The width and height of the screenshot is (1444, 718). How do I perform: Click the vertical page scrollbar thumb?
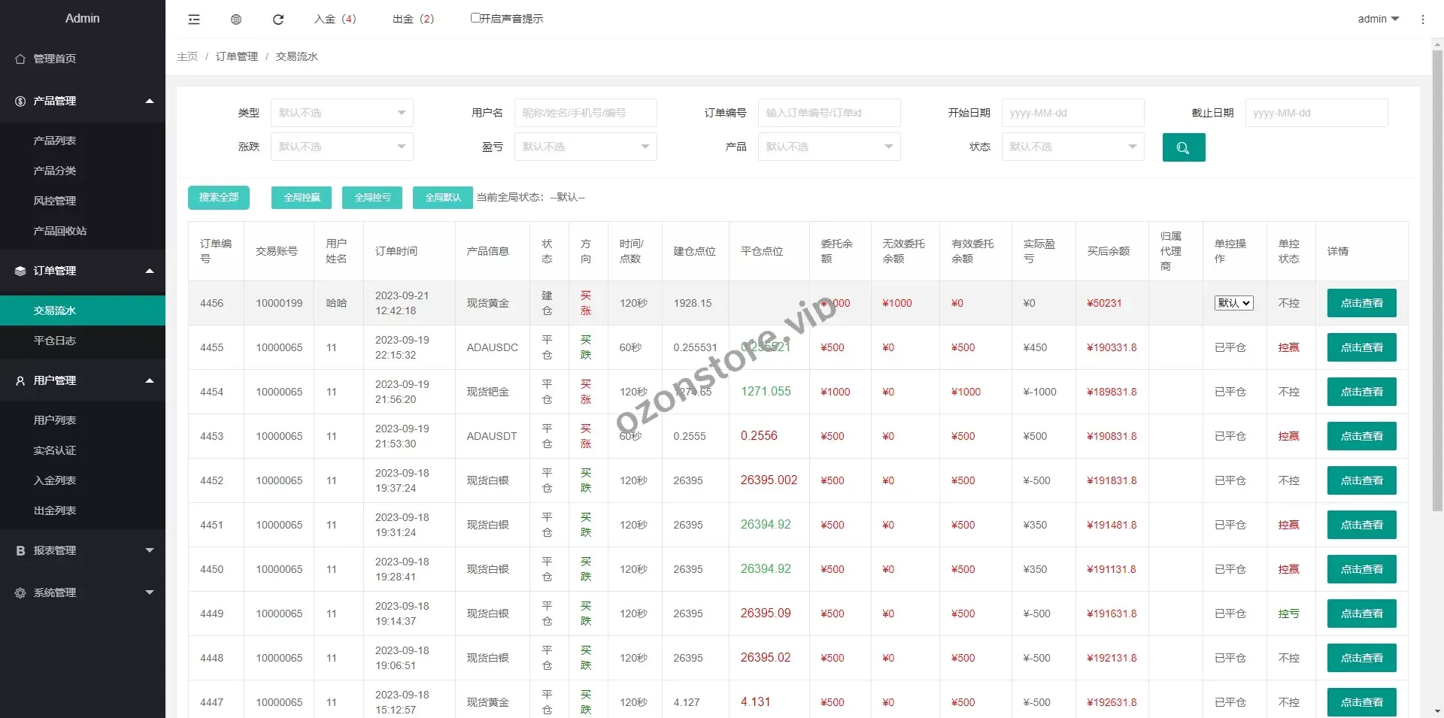coord(1437,278)
